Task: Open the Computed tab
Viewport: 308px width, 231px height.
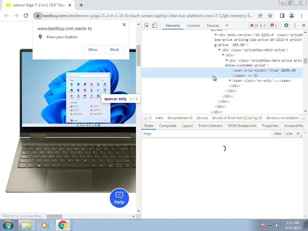Action: pyautogui.click(x=168, y=126)
